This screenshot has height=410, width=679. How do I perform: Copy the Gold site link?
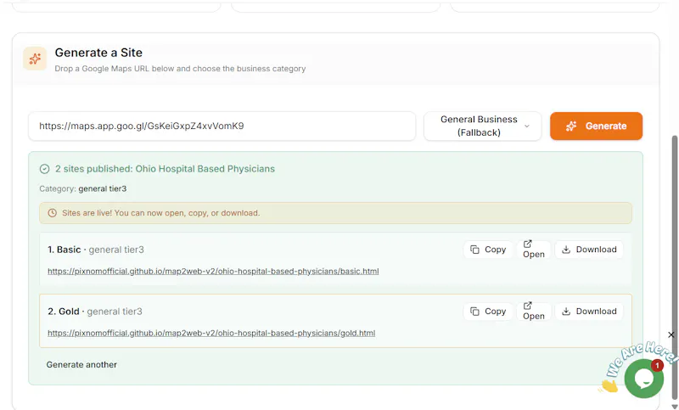tap(488, 312)
